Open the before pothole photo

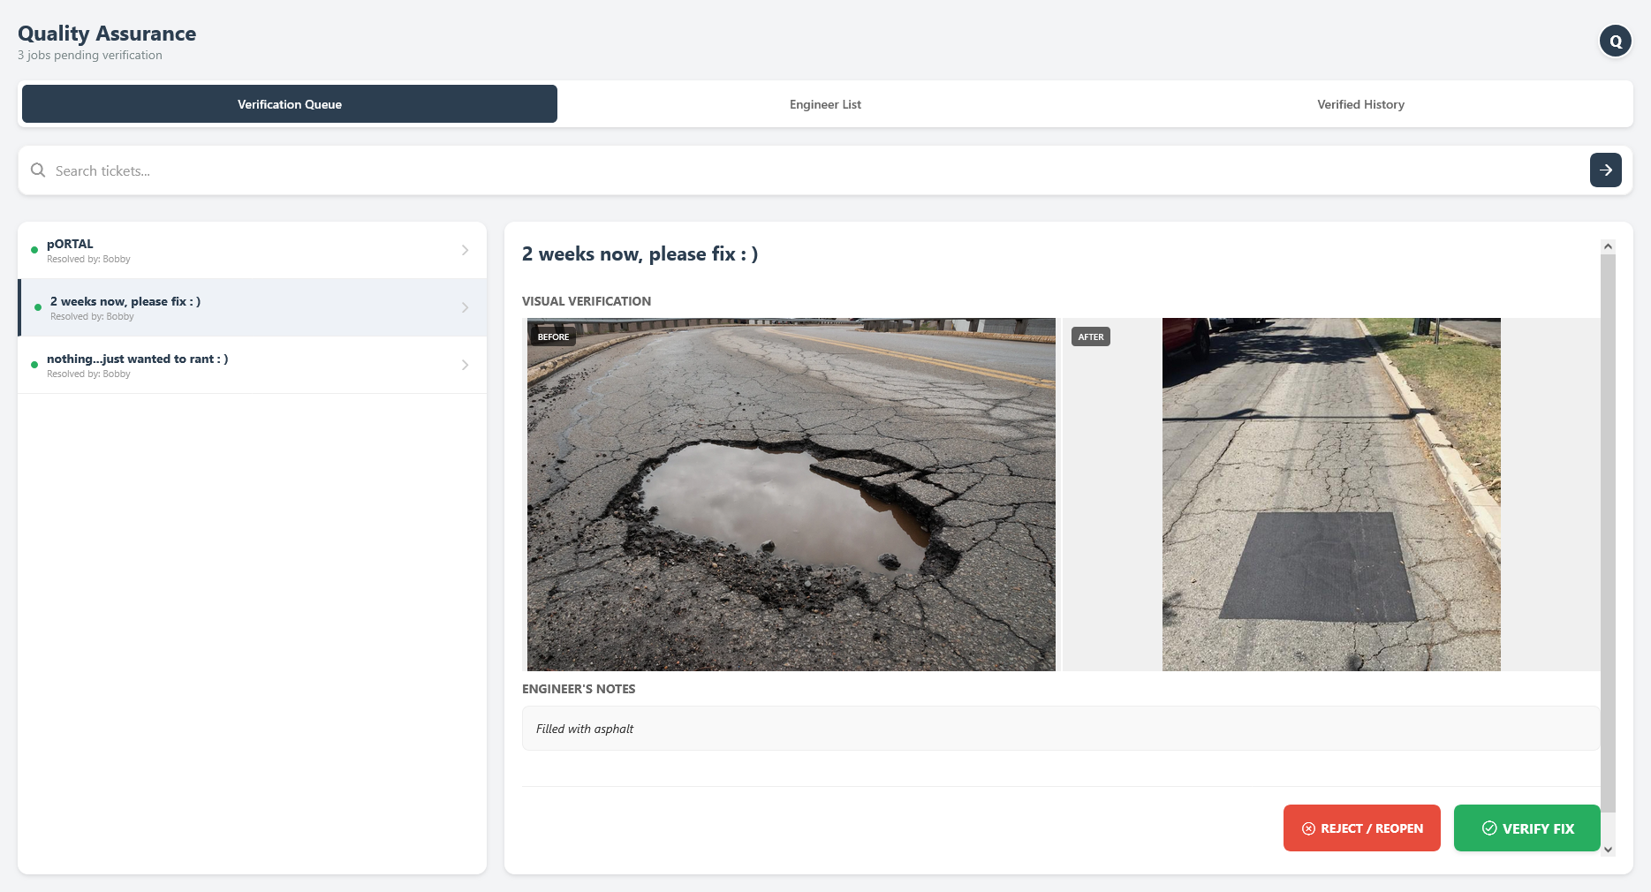(791, 495)
